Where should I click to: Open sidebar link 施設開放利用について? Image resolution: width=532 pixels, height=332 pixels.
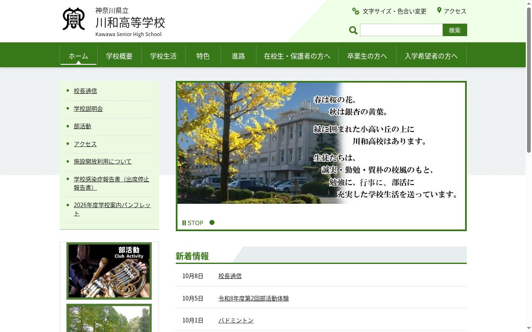click(x=103, y=161)
